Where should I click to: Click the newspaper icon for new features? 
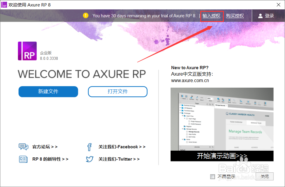(x=23, y=159)
